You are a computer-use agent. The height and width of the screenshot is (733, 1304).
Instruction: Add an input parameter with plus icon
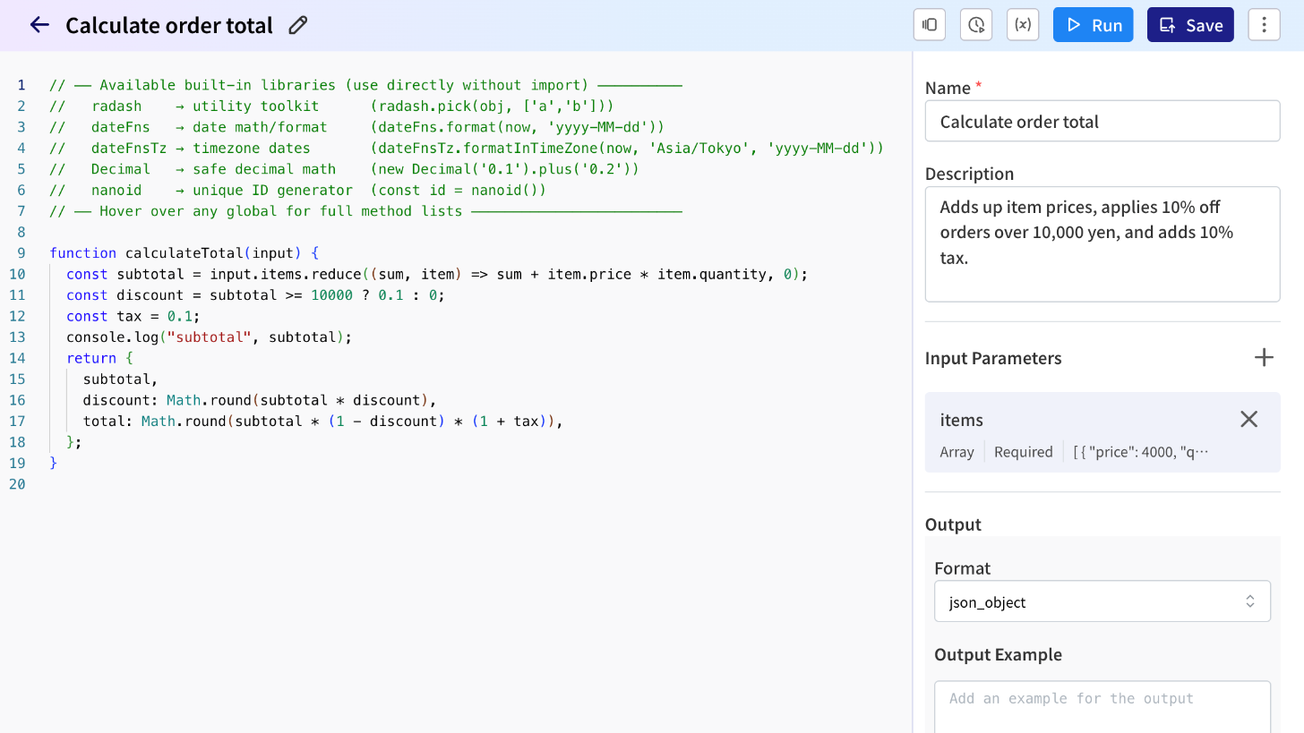pyautogui.click(x=1264, y=358)
